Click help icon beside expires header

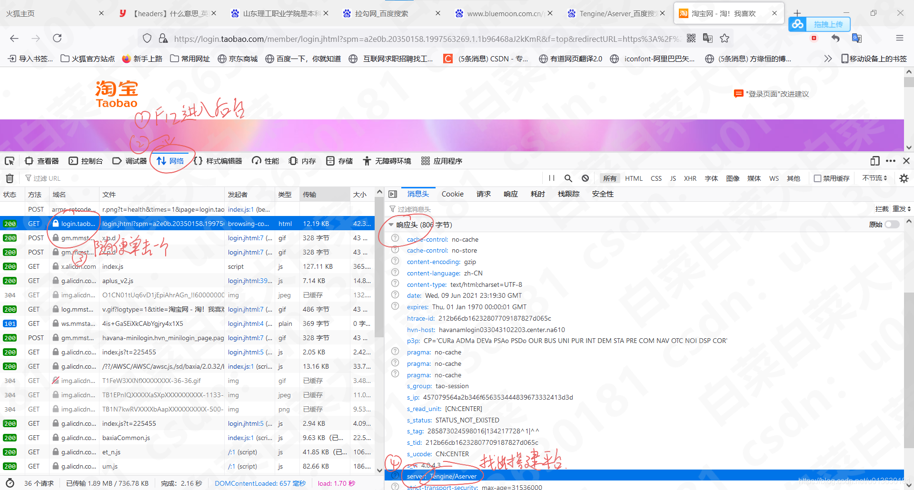[395, 307]
